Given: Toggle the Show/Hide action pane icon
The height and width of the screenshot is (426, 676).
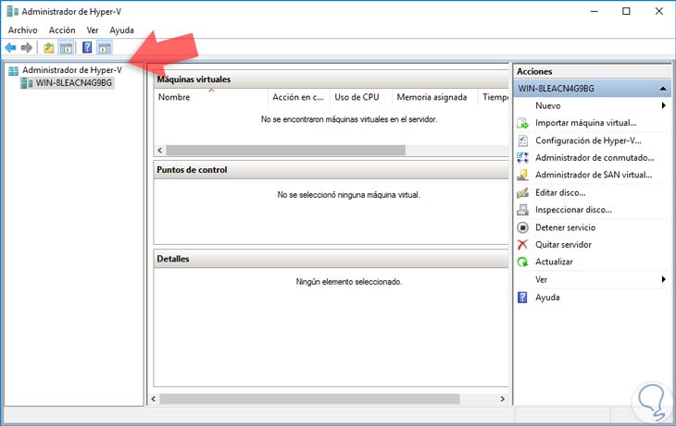Looking at the screenshot, I should click(105, 48).
